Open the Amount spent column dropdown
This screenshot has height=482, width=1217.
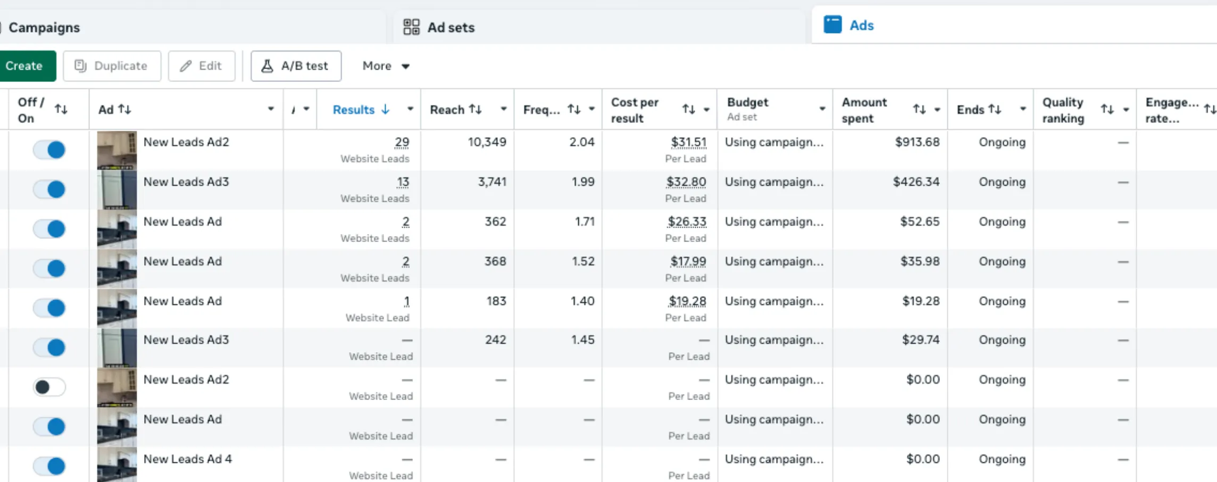pos(937,109)
